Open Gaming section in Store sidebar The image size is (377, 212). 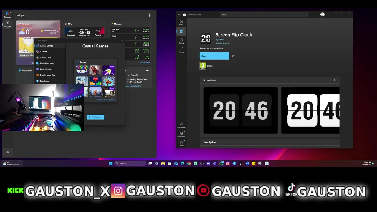tap(181, 41)
